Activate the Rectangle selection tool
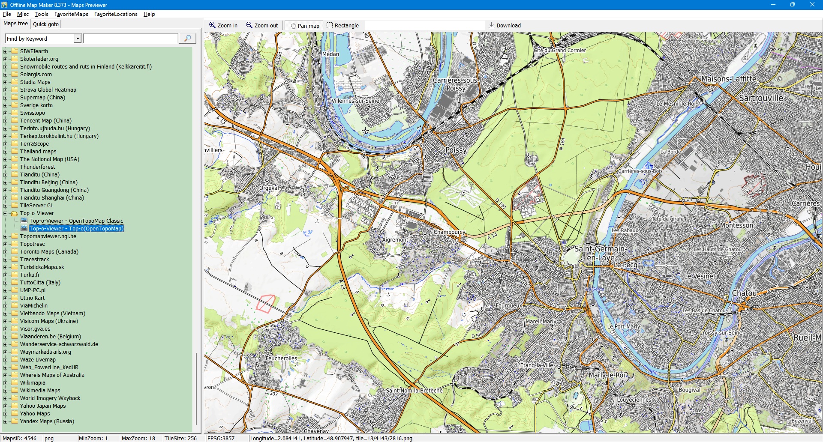This screenshot has height=442, width=823. (x=330, y=25)
